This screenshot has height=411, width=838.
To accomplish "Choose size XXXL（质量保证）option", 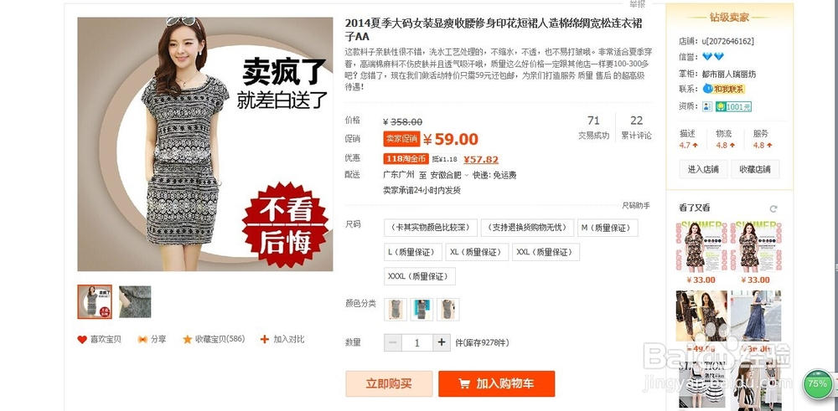I will pos(420,276).
